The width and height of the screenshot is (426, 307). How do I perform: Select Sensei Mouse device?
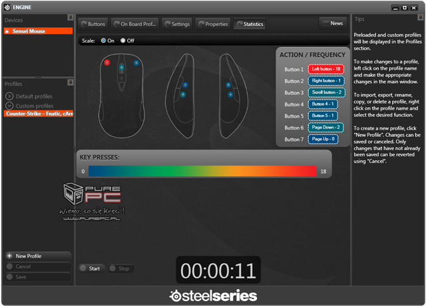[x=38, y=31]
